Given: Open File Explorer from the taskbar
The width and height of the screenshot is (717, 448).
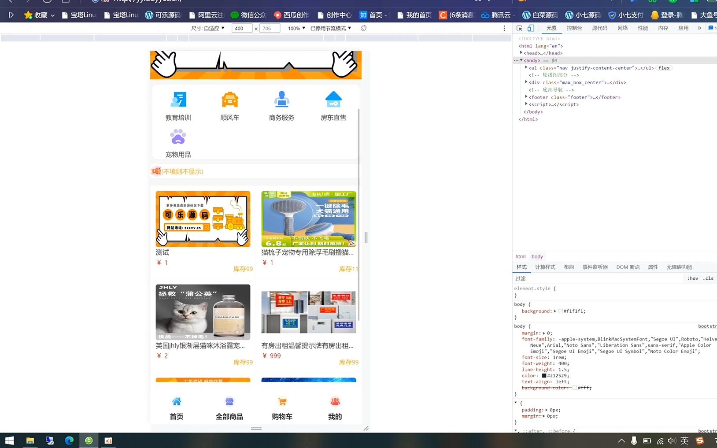Looking at the screenshot, I should pos(30,441).
